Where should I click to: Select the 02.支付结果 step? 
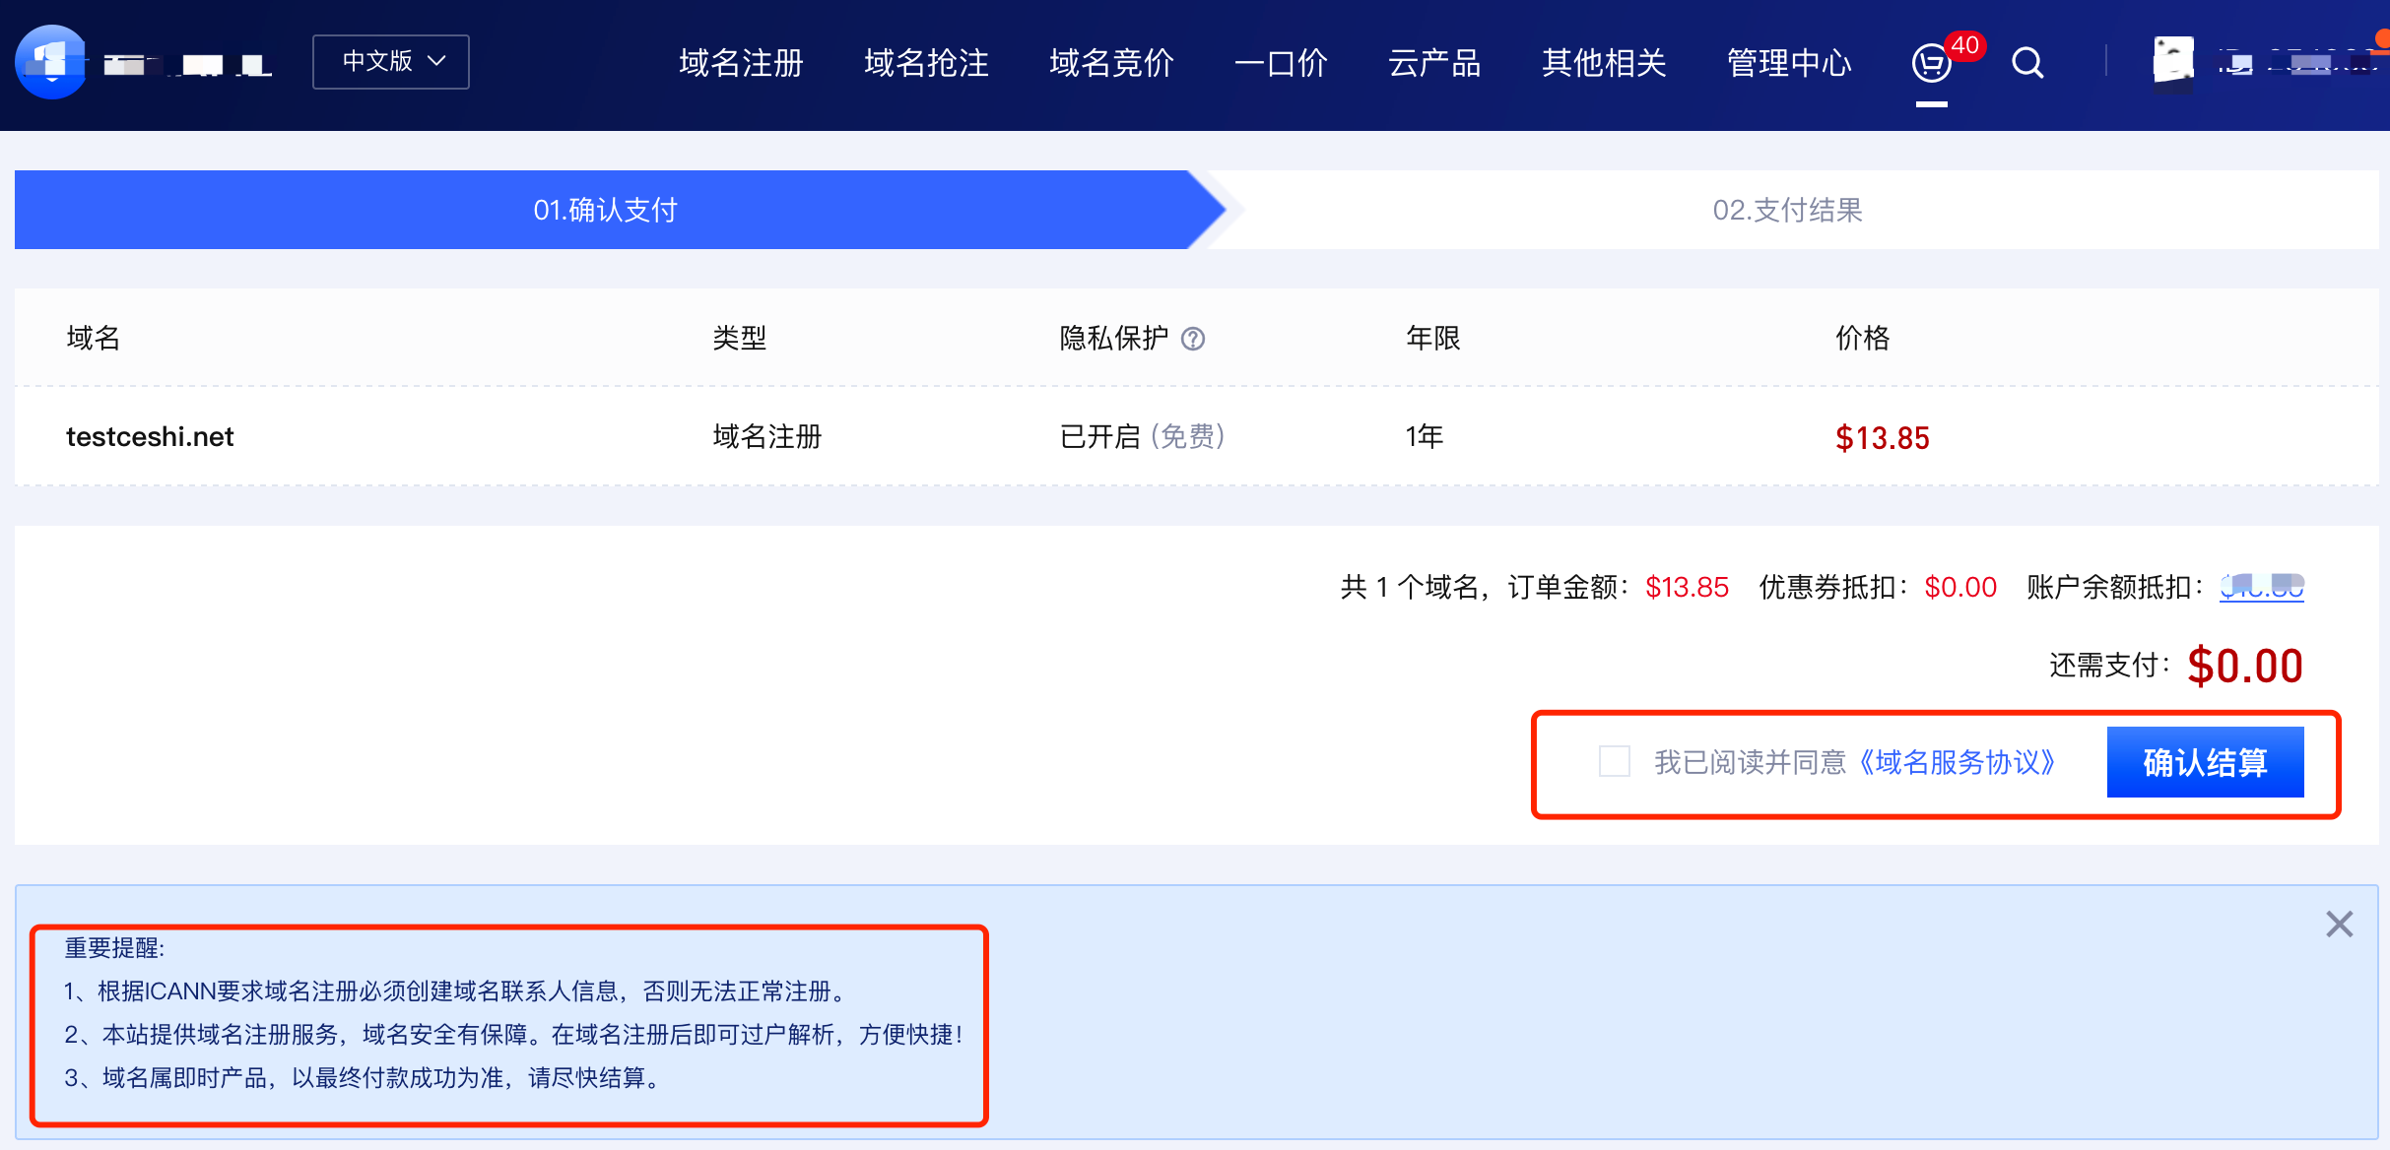coord(1787,210)
